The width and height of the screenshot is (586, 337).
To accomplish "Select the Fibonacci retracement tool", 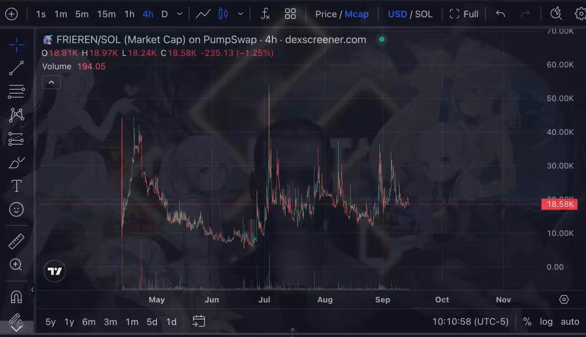I will coord(16,92).
